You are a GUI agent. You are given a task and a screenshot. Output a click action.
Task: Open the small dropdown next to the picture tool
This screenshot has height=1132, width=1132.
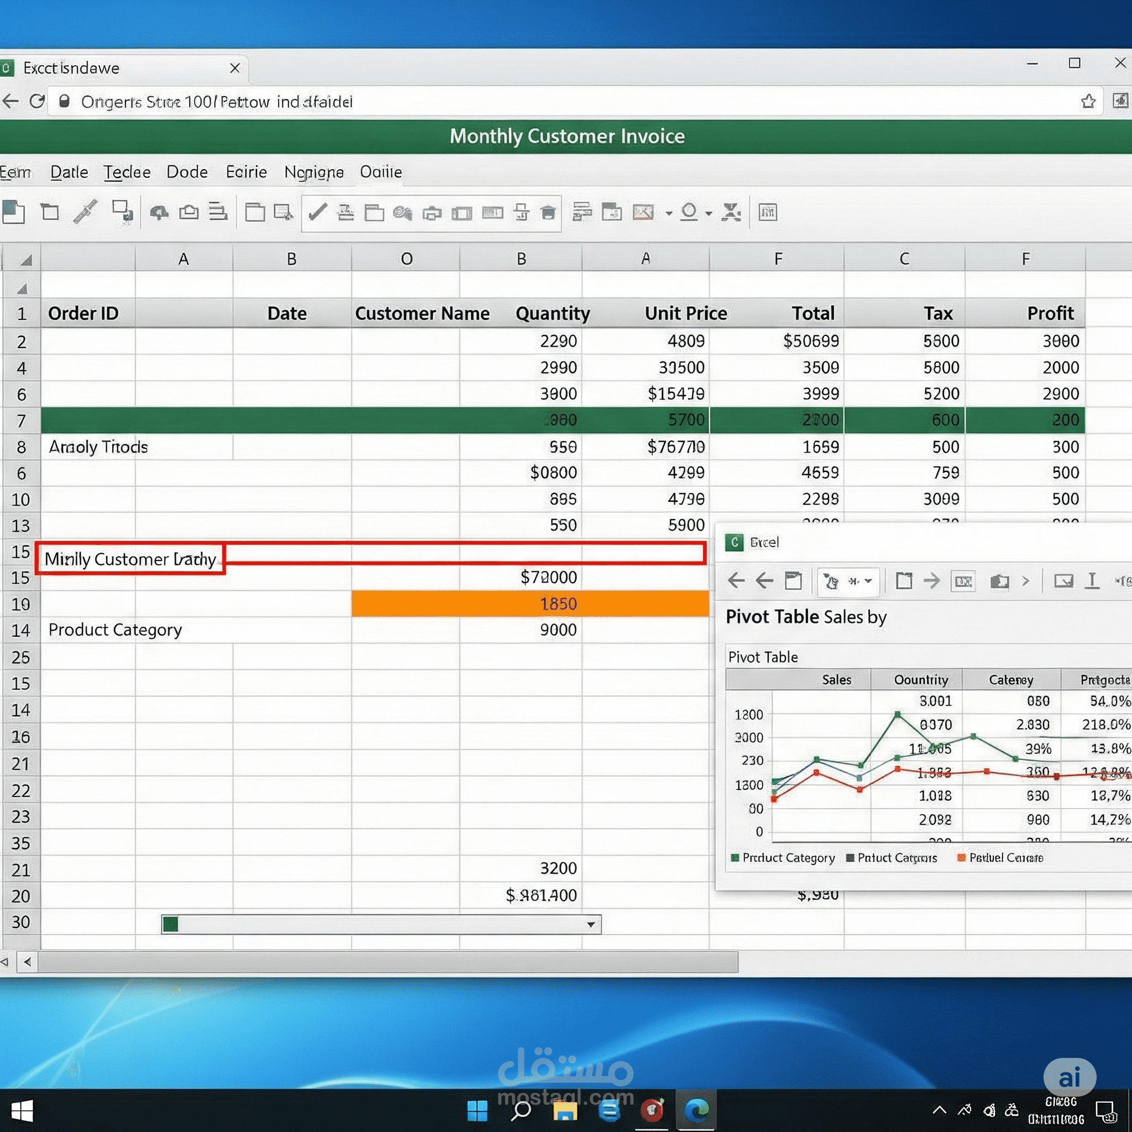pos(669,213)
